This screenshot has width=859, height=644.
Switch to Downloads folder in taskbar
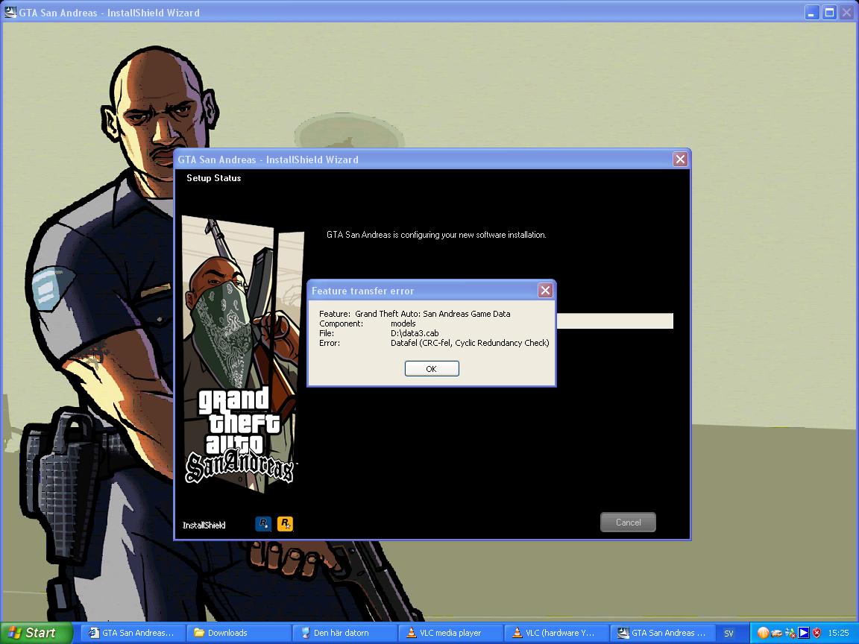click(239, 633)
